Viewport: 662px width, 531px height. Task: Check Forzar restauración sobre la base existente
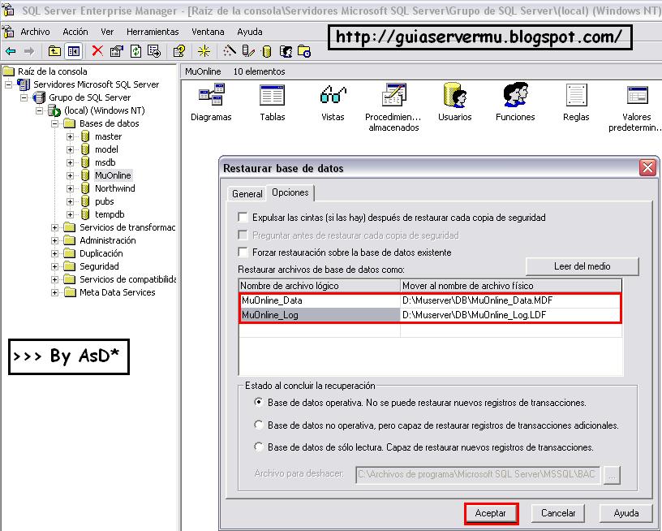click(243, 253)
